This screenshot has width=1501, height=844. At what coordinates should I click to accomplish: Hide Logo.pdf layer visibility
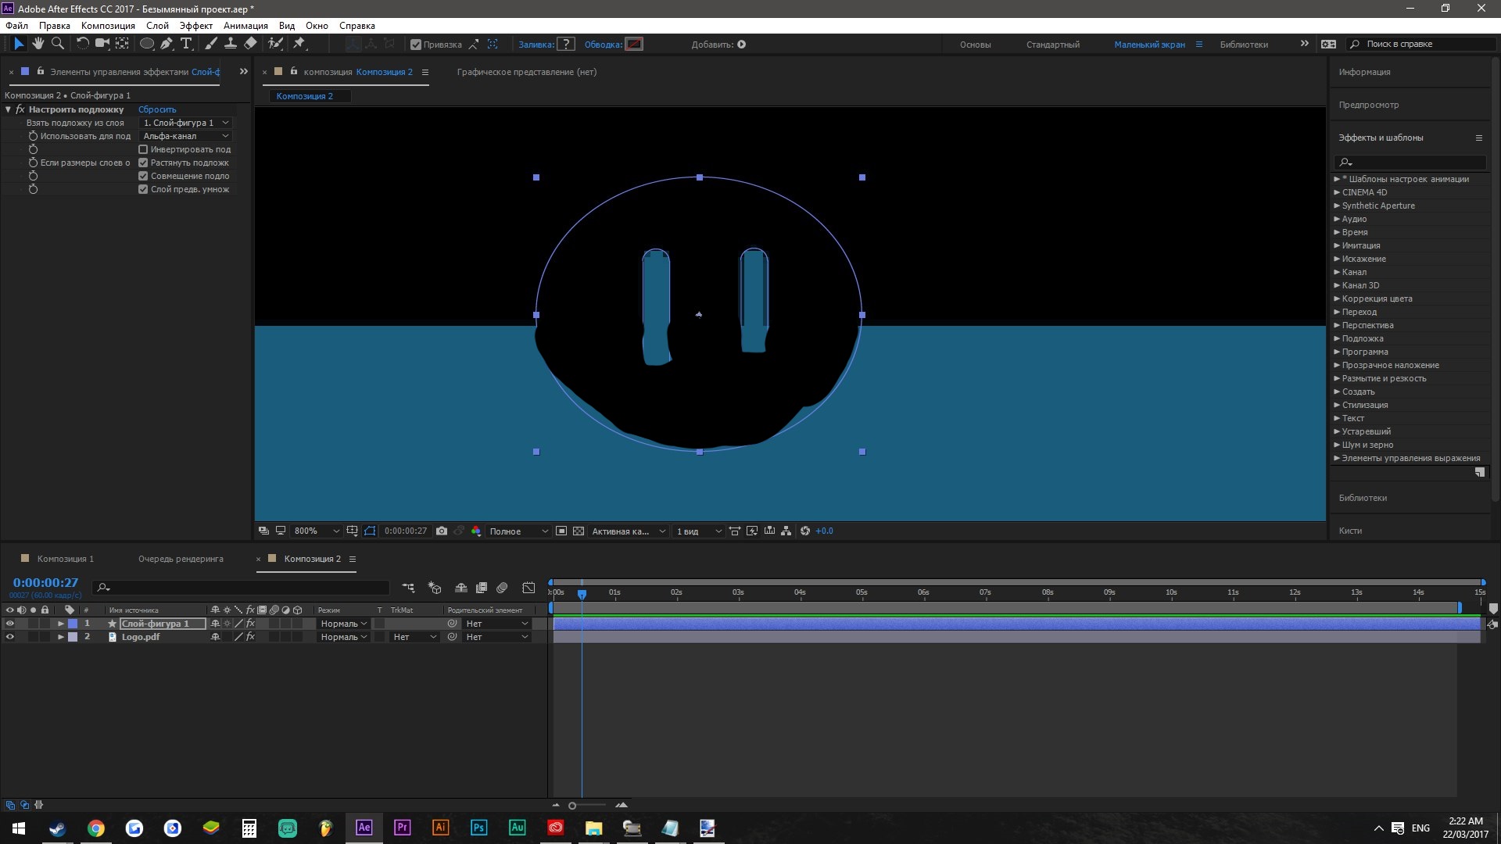[10, 637]
